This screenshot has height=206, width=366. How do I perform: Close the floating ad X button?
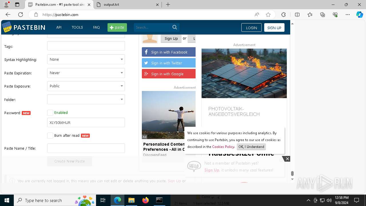point(287,159)
